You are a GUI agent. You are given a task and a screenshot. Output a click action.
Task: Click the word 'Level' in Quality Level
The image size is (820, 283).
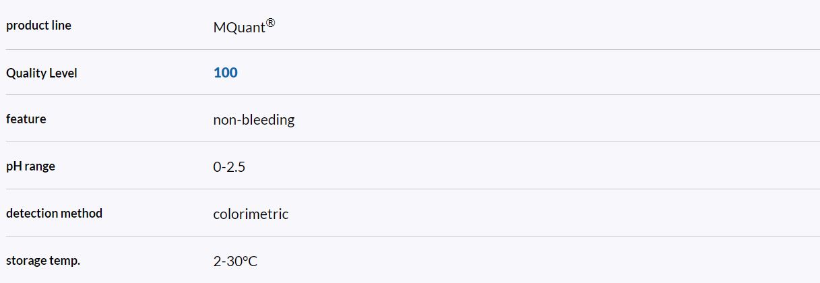[x=63, y=73]
